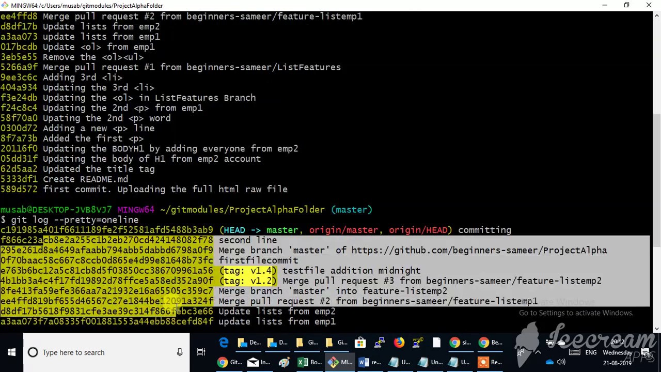Screen dimensions: 661x372
Task: Click the 'testfile addition midnight' message
Action: [x=352, y=271]
